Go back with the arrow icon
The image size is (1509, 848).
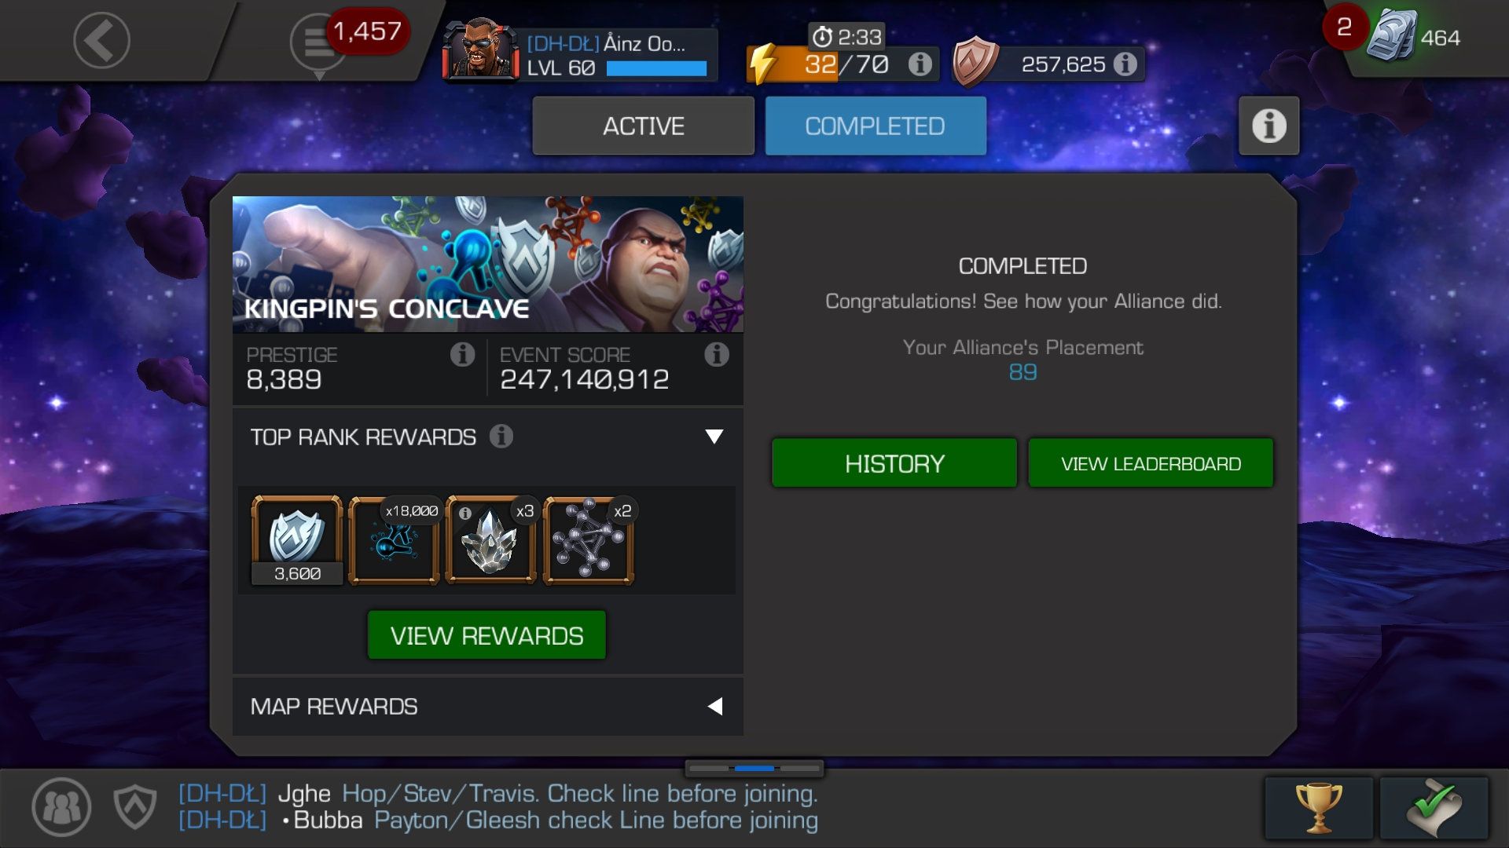click(101, 39)
